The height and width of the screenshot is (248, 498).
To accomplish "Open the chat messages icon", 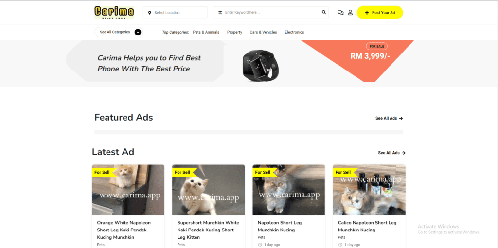I will [340, 13].
